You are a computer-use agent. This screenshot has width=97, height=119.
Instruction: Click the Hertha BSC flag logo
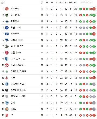pos(7,40)
